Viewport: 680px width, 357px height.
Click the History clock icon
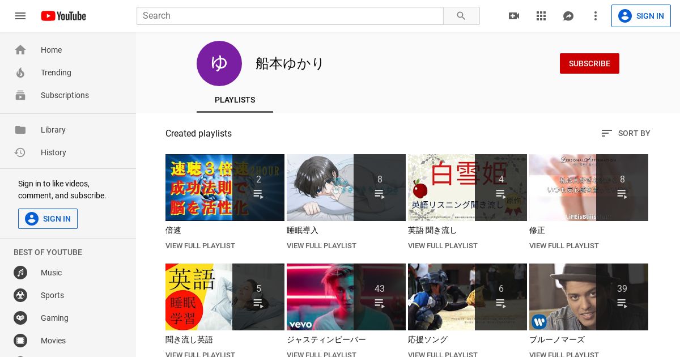(x=20, y=152)
